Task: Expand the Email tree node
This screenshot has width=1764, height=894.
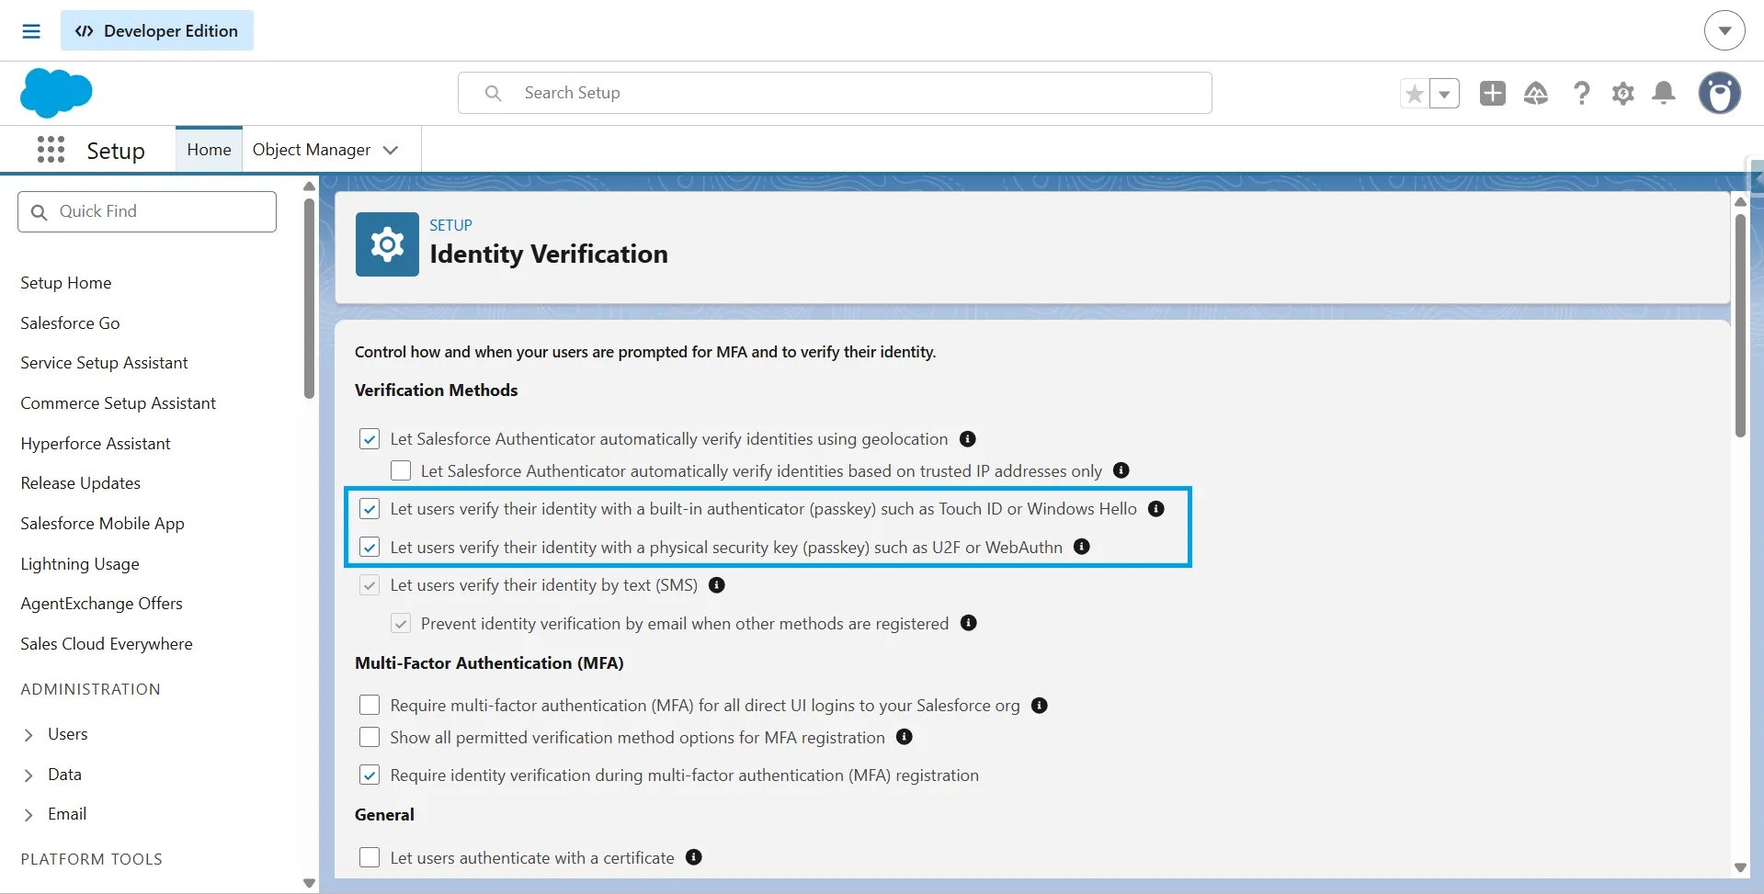Action: click(x=28, y=815)
